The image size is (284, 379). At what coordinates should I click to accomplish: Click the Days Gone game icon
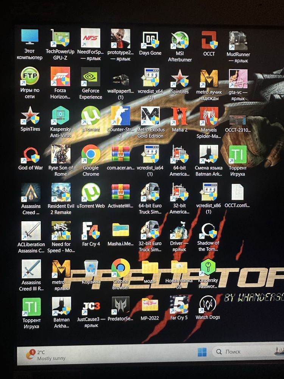pyautogui.click(x=150, y=40)
